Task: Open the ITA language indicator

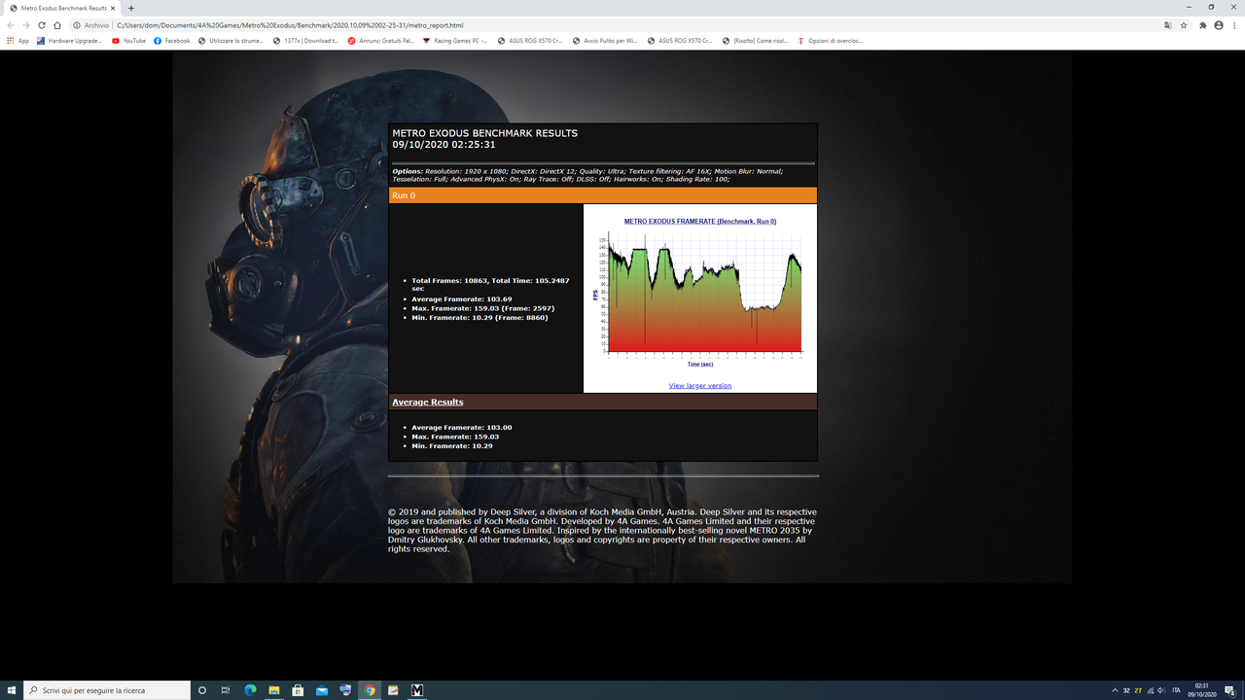Action: 1177,690
